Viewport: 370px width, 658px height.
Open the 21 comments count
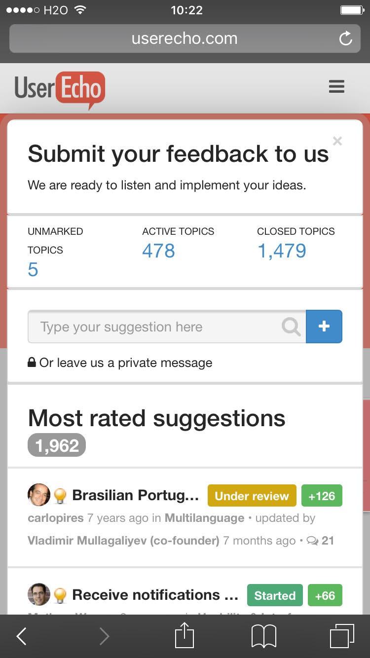[320, 541]
